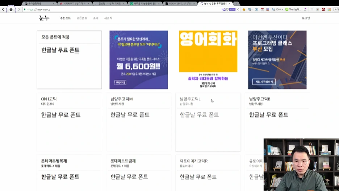Open the 롯데마트행복체 font card

69,173
